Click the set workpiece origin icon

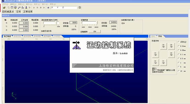pyautogui.click(x=26, y=8)
